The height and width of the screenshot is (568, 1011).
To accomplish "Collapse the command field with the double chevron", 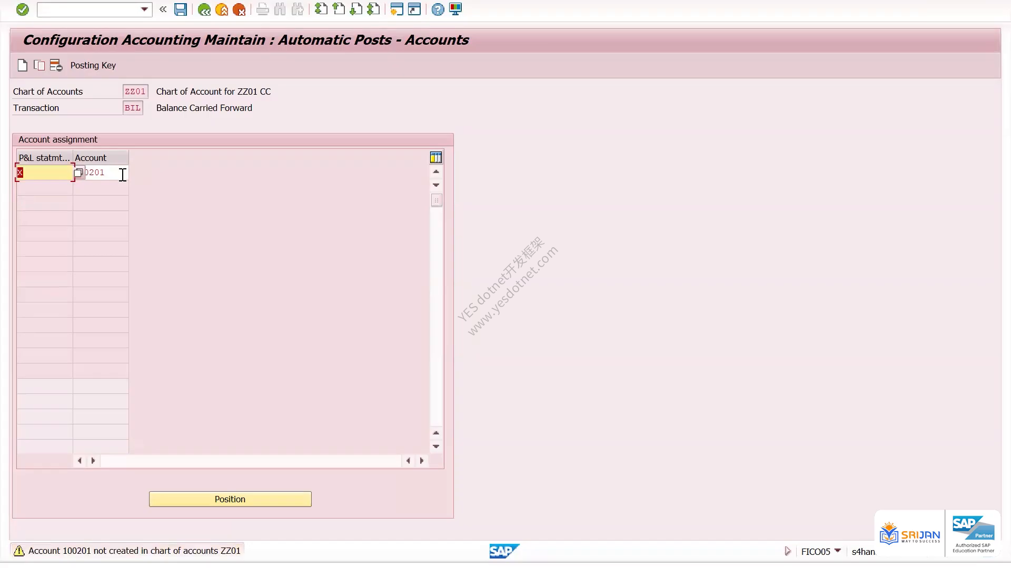I will [163, 9].
